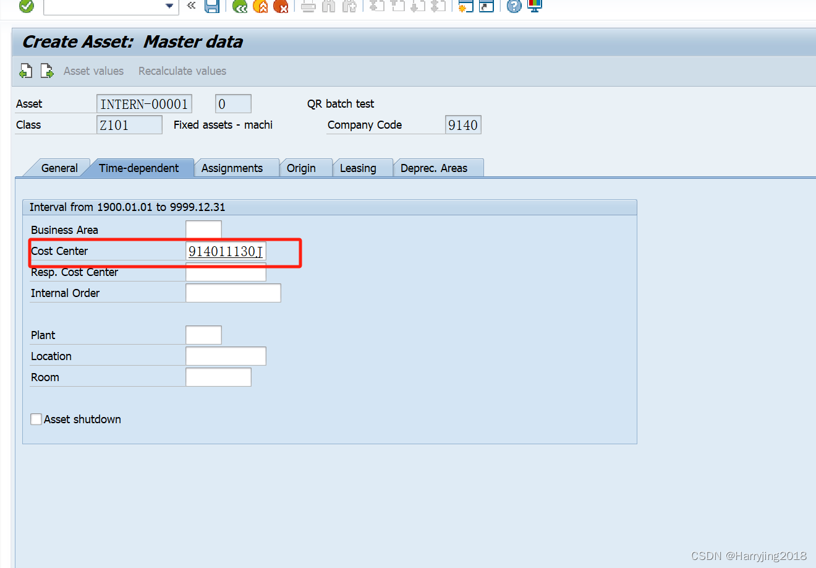
Task: Click the Location input field
Action: point(226,356)
